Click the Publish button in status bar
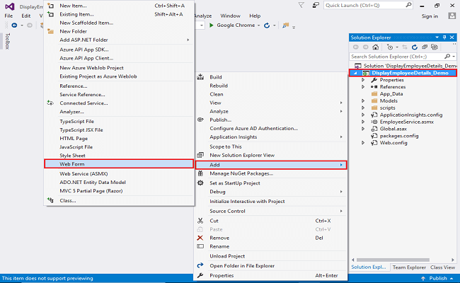 437,278
